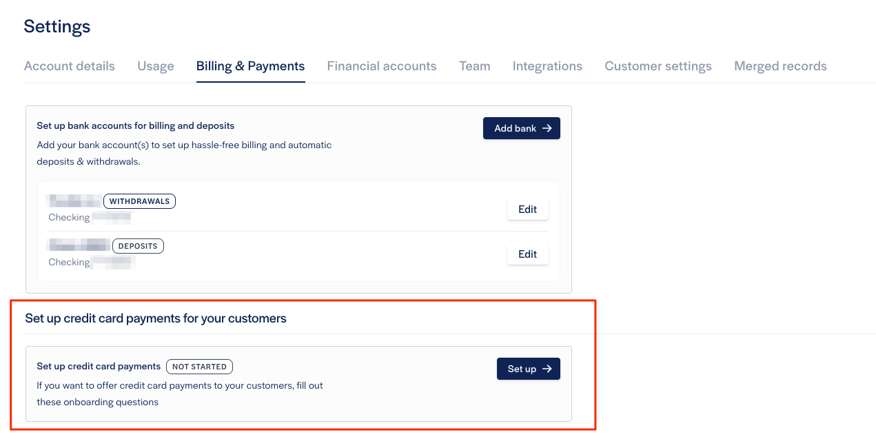Click the Settings page heading
Image resolution: width=876 pixels, height=439 pixels.
point(57,27)
